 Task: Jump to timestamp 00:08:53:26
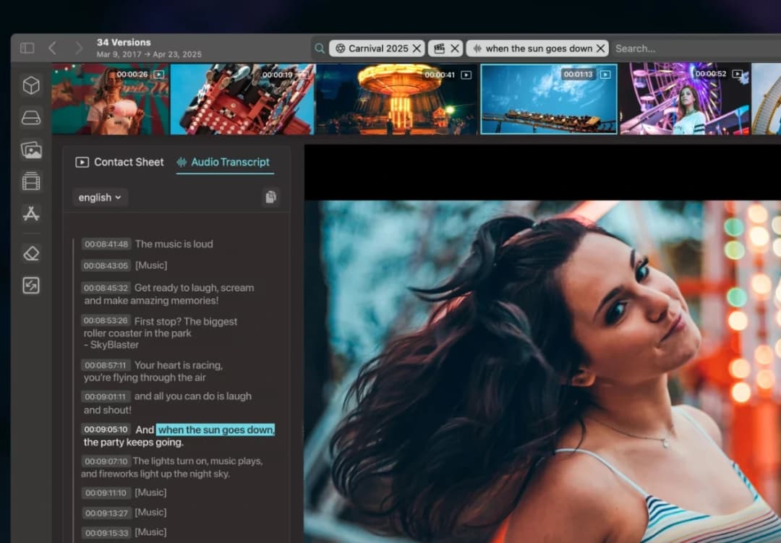106,320
